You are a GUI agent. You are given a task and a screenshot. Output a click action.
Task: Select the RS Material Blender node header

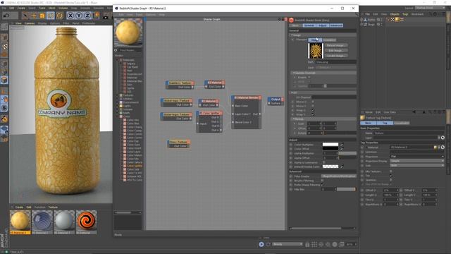[247, 97]
